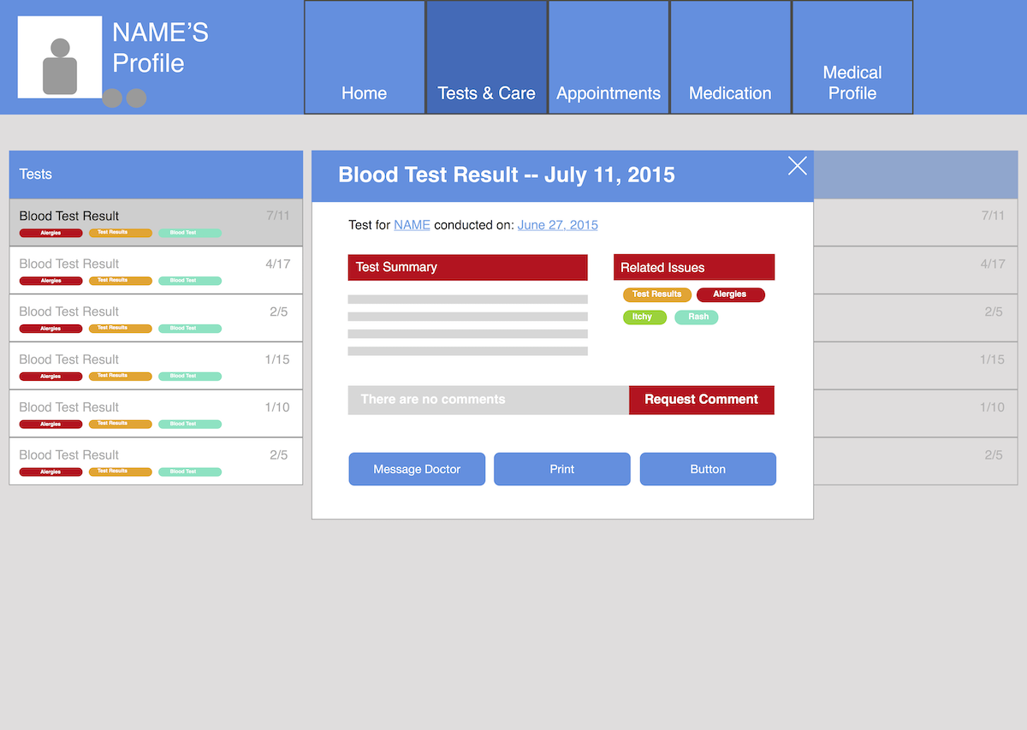Open the Medical Profile tab
Screen dimensions: 1027x730
[x=852, y=57]
